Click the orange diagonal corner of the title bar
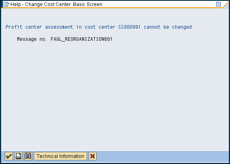The height and width of the screenshot is (164, 230). coord(226,4)
